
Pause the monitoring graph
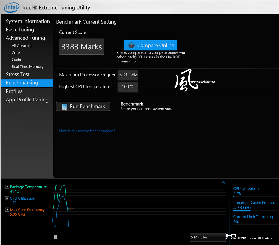coord(56,237)
